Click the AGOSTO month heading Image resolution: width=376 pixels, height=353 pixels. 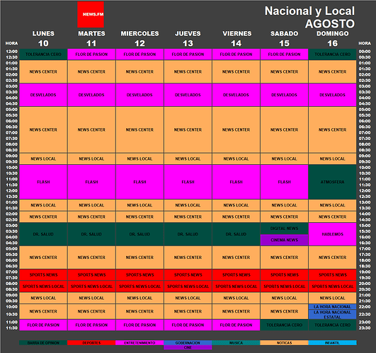tap(330, 24)
